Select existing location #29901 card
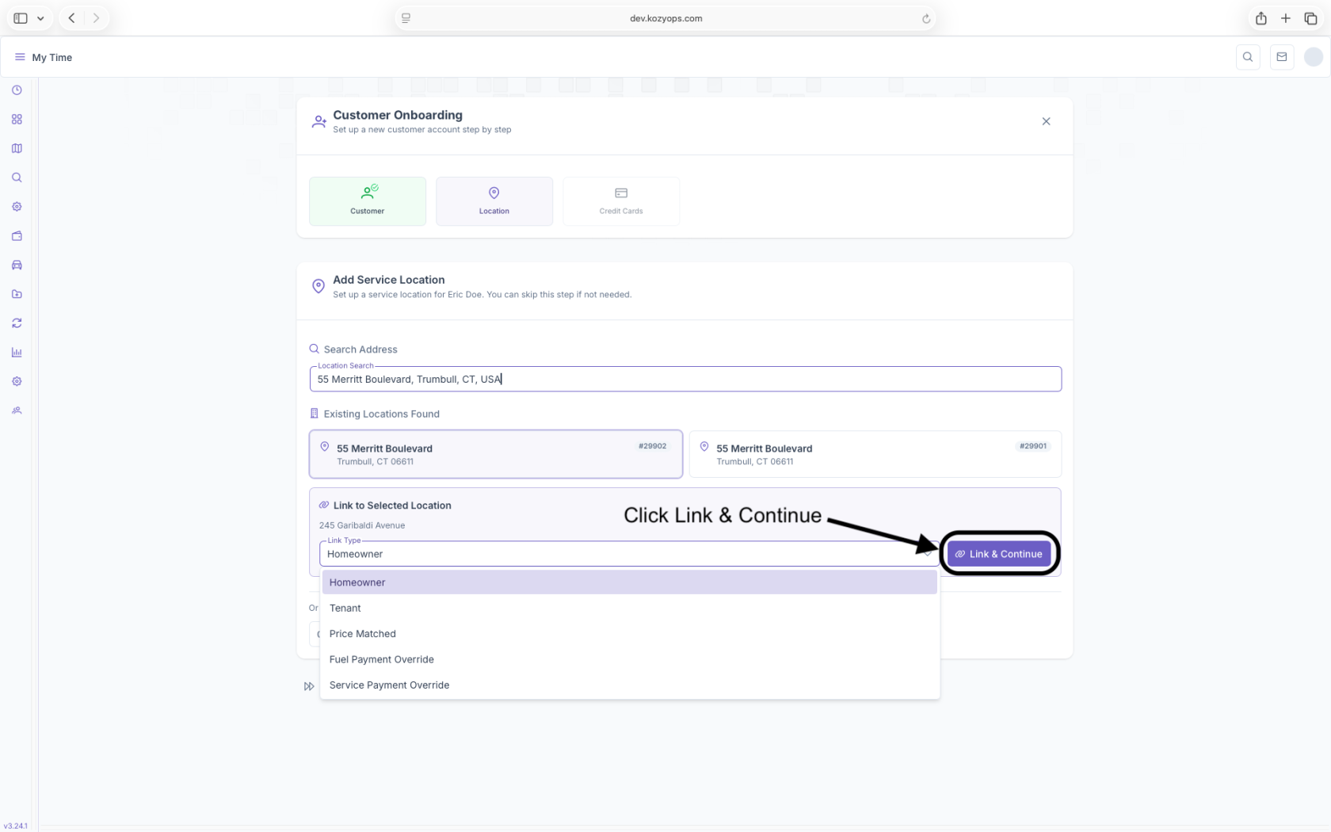This screenshot has height=832, width=1331. (875, 454)
